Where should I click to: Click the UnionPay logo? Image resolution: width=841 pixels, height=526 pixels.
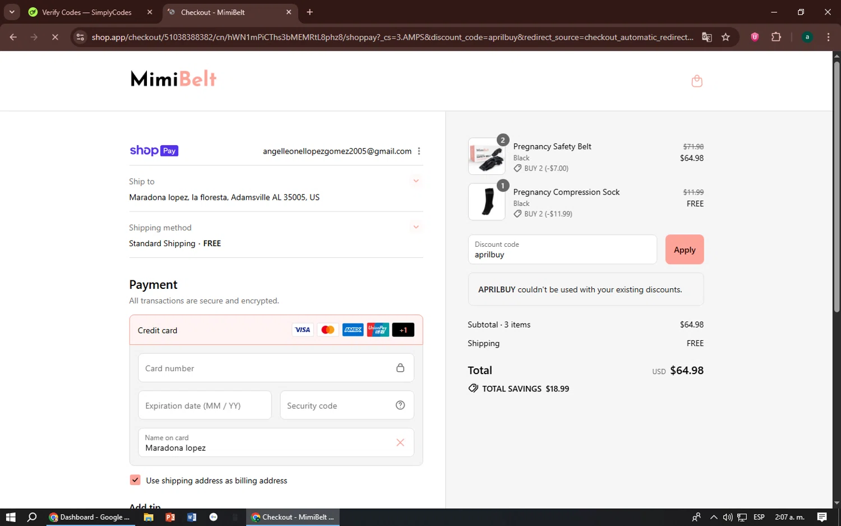[378, 330]
